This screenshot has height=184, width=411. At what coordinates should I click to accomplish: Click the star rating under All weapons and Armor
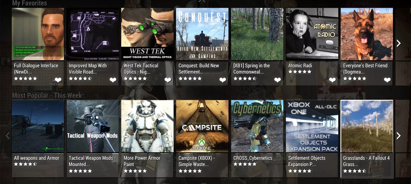[25, 164]
